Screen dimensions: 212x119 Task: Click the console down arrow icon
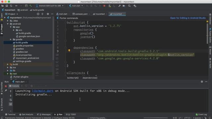11,96
